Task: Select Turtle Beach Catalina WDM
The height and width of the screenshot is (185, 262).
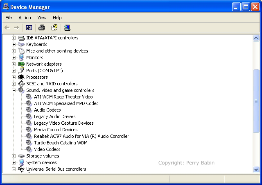Action: click(61, 143)
